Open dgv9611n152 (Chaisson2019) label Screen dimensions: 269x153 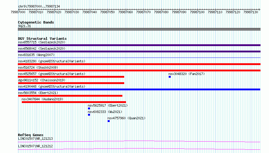point(42,80)
